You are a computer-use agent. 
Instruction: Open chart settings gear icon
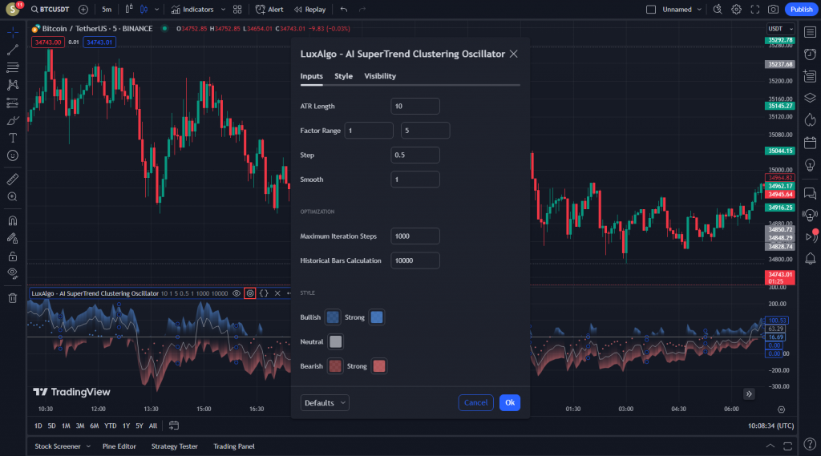736,10
